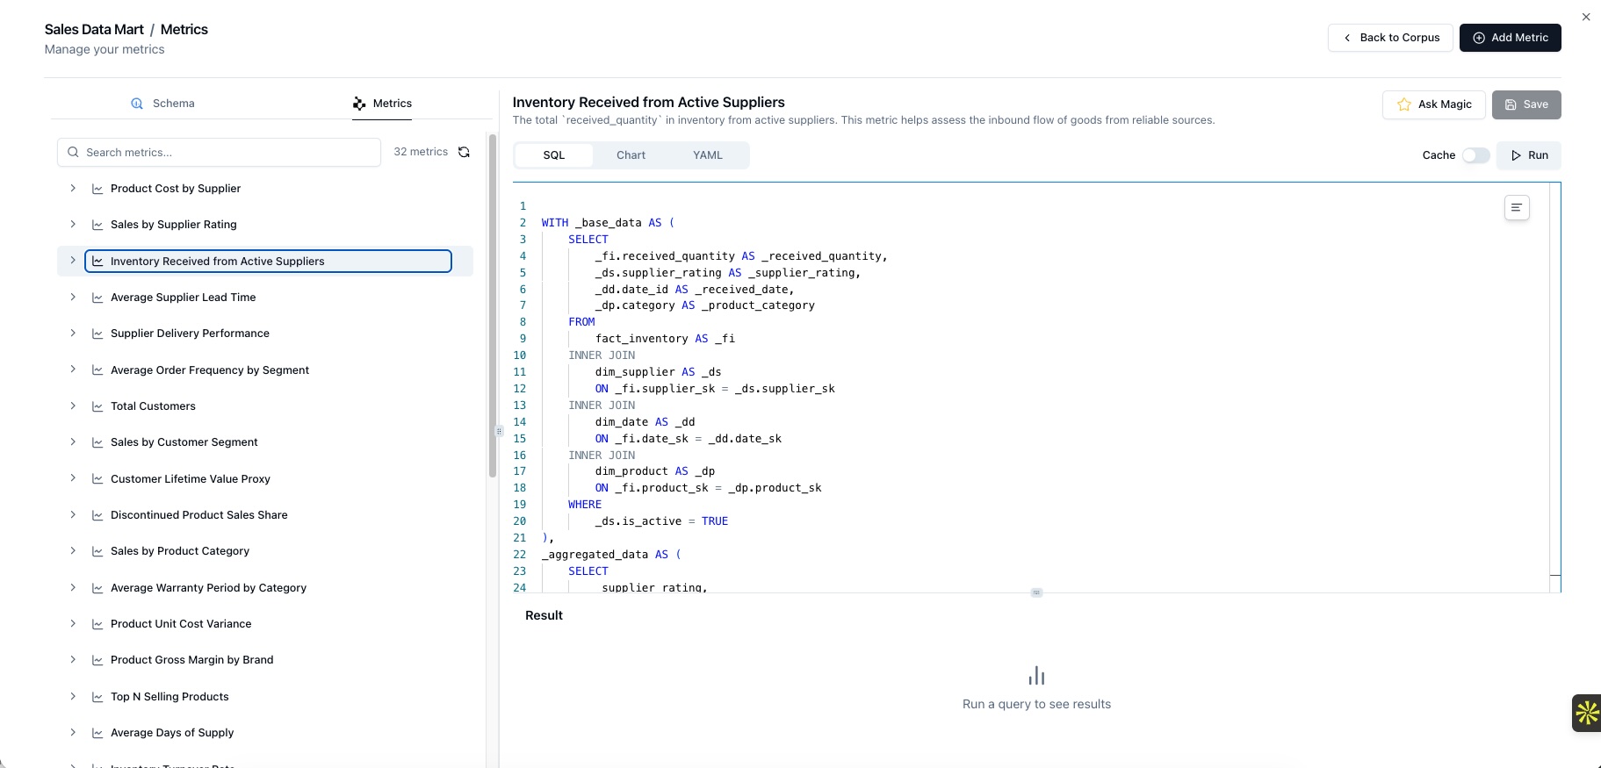Expand the Average Days of Supply metric
The image size is (1601, 768).
pyautogui.click(x=73, y=732)
